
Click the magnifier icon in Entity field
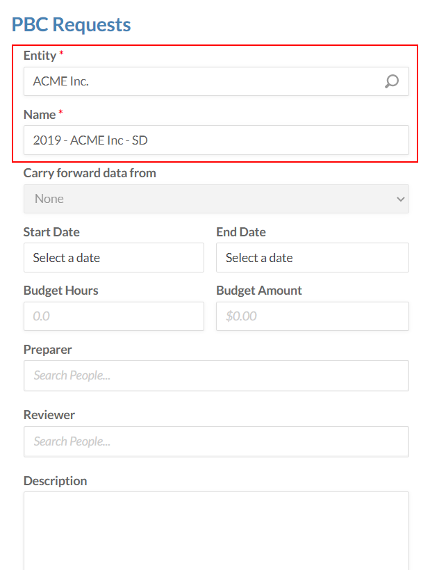point(392,81)
